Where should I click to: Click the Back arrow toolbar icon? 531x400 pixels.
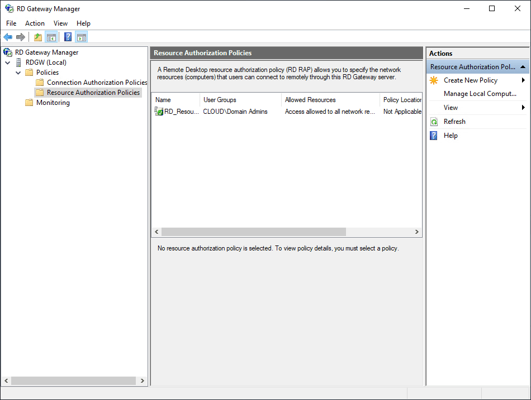8,37
